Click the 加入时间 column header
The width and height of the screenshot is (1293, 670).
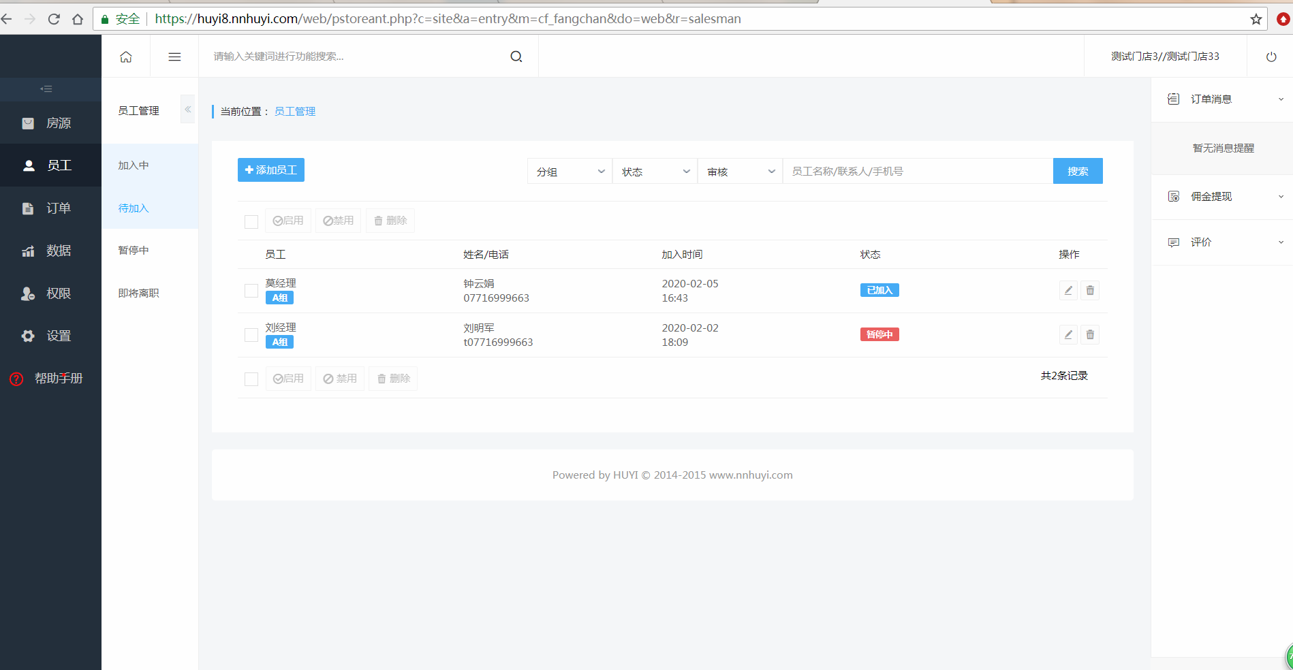[682, 255]
